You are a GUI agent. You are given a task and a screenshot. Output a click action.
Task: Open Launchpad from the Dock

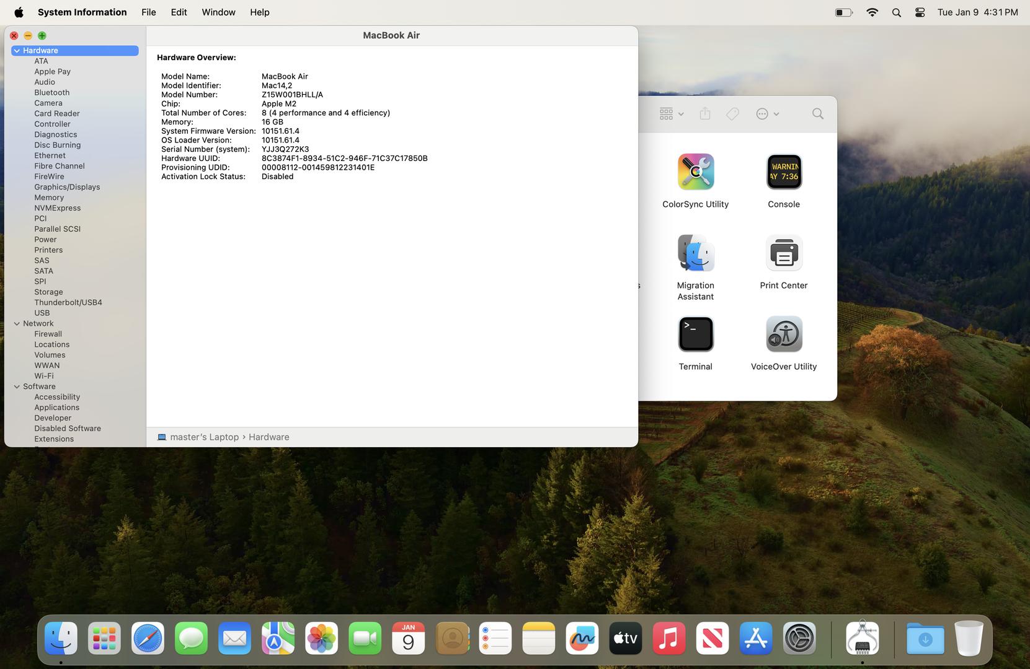104,638
